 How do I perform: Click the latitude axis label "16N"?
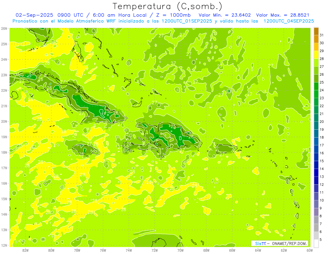click(x=4, y=183)
